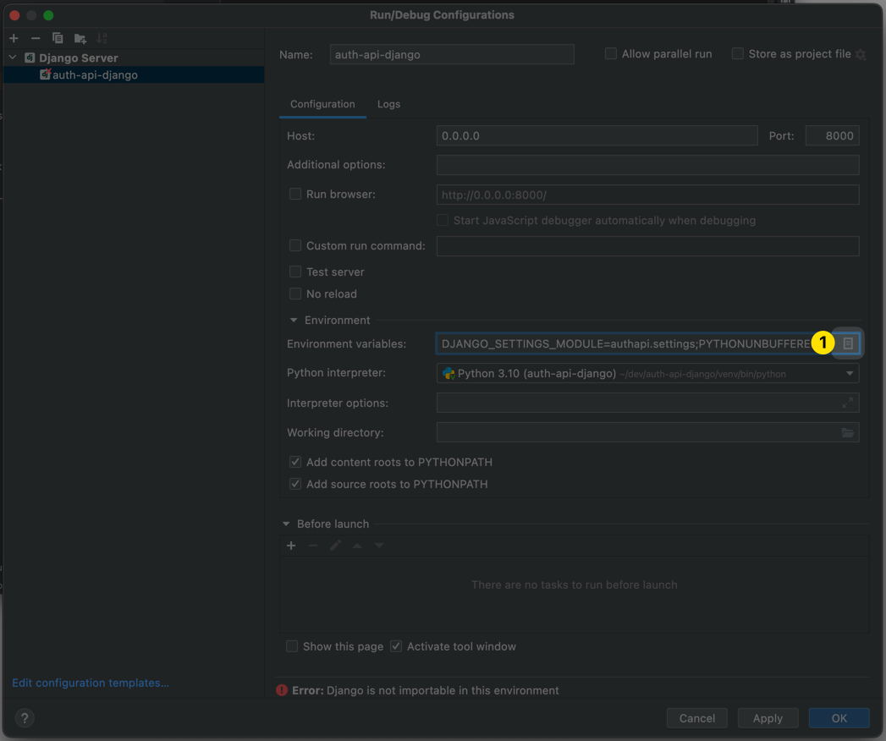
Task: Uncheck Add source roots to PYTHONPATH
Action: point(295,484)
